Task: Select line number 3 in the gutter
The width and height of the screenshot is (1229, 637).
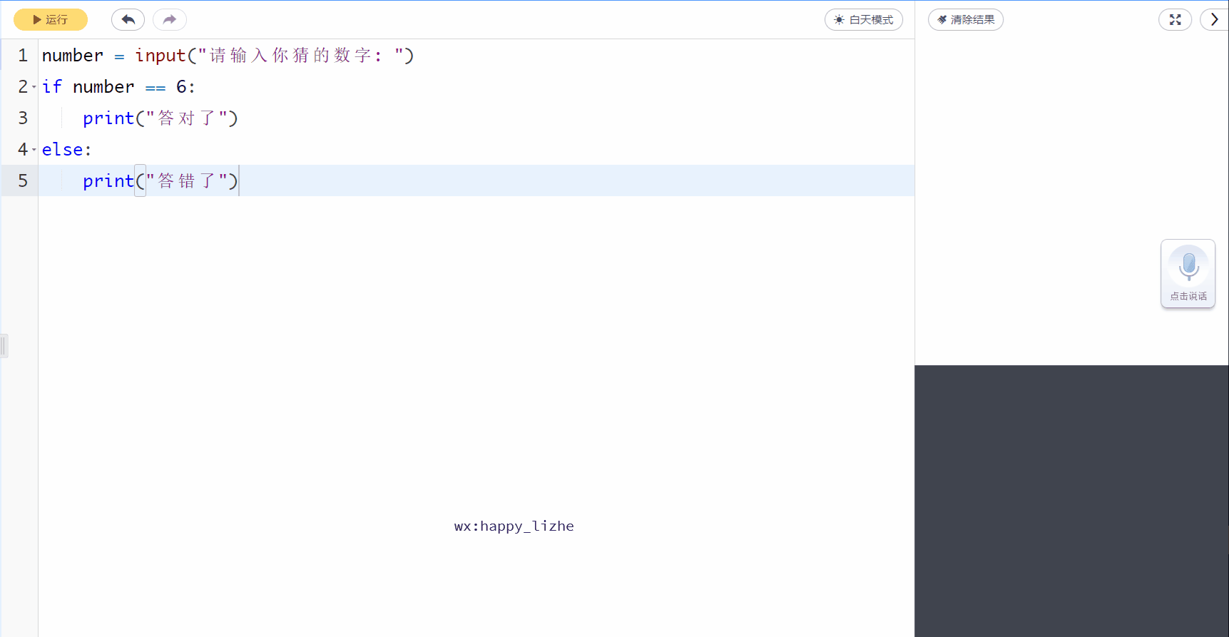Action: [23, 118]
